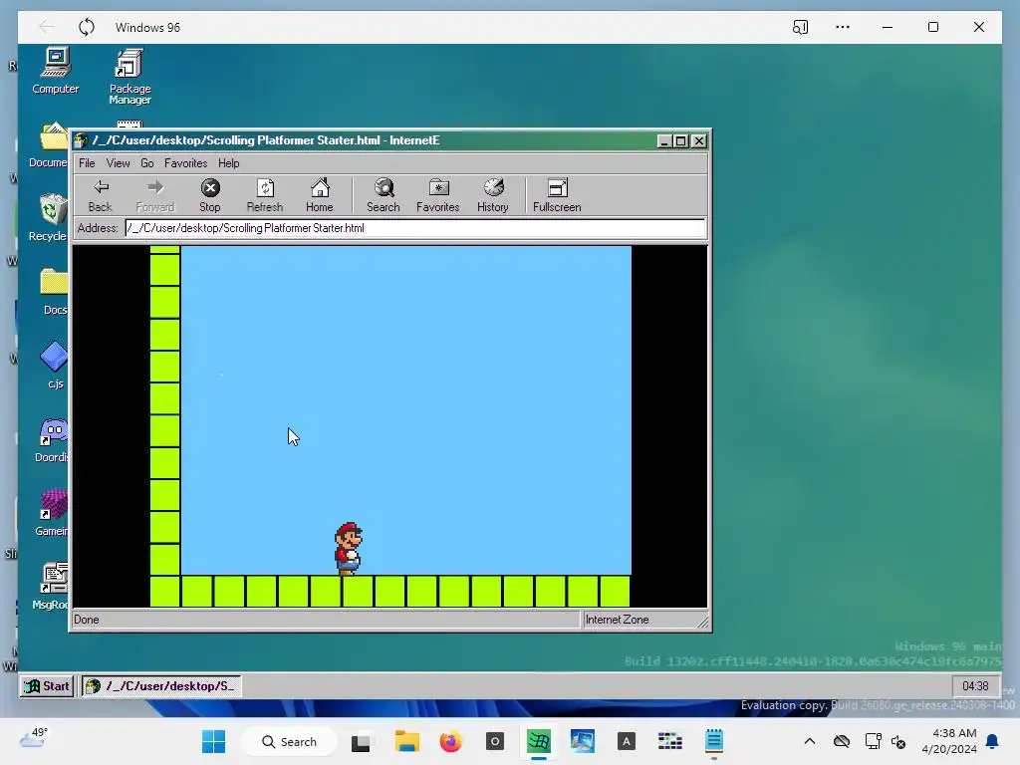Maximize the InternetE browser window

pyautogui.click(x=680, y=141)
